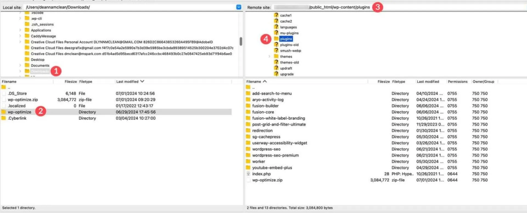
Task: Select the languages folder in remote tree
Action: point(288,27)
